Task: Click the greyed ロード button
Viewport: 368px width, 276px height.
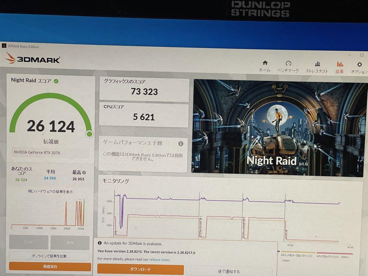Action: click(x=29, y=242)
